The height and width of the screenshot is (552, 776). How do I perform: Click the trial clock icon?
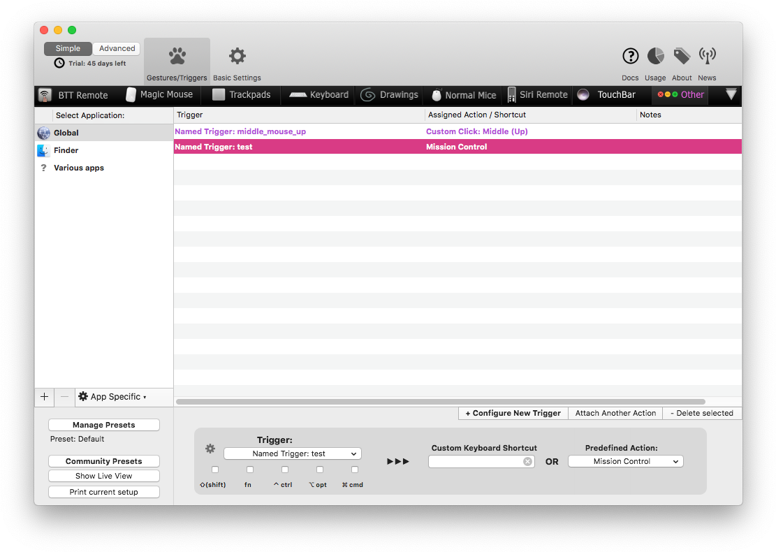(59, 63)
